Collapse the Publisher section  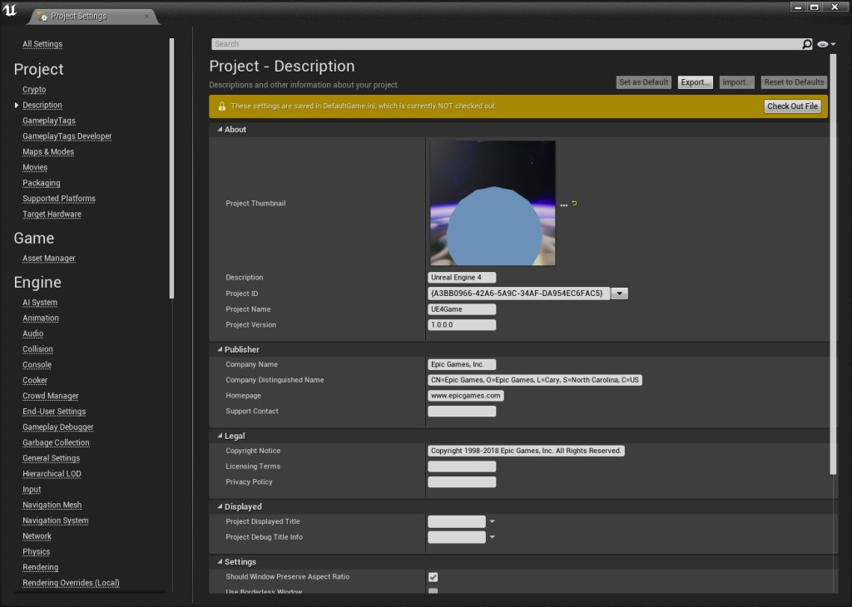(220, 349)
